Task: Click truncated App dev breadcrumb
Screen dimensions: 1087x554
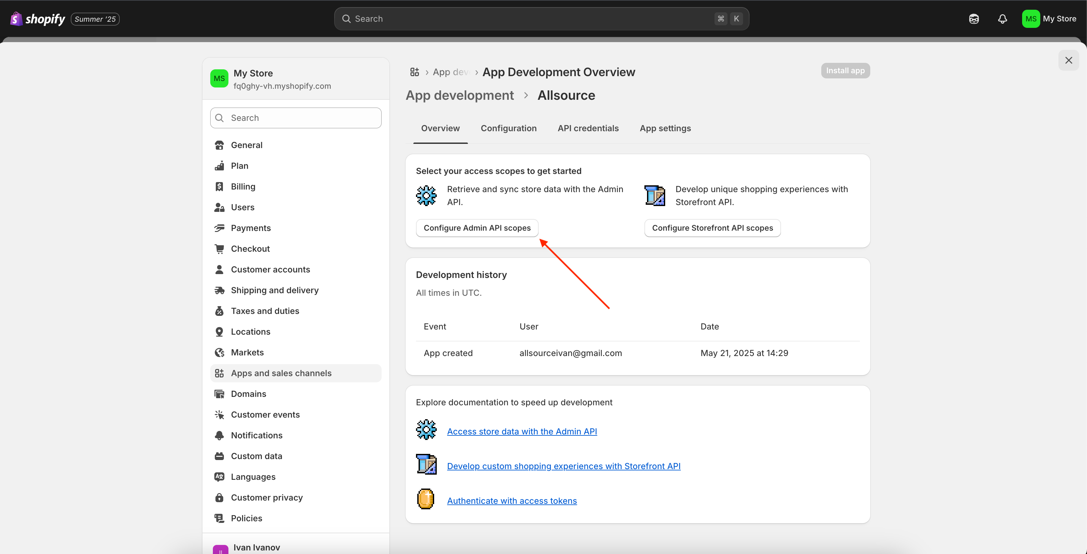Action: [x=451, y=72]
